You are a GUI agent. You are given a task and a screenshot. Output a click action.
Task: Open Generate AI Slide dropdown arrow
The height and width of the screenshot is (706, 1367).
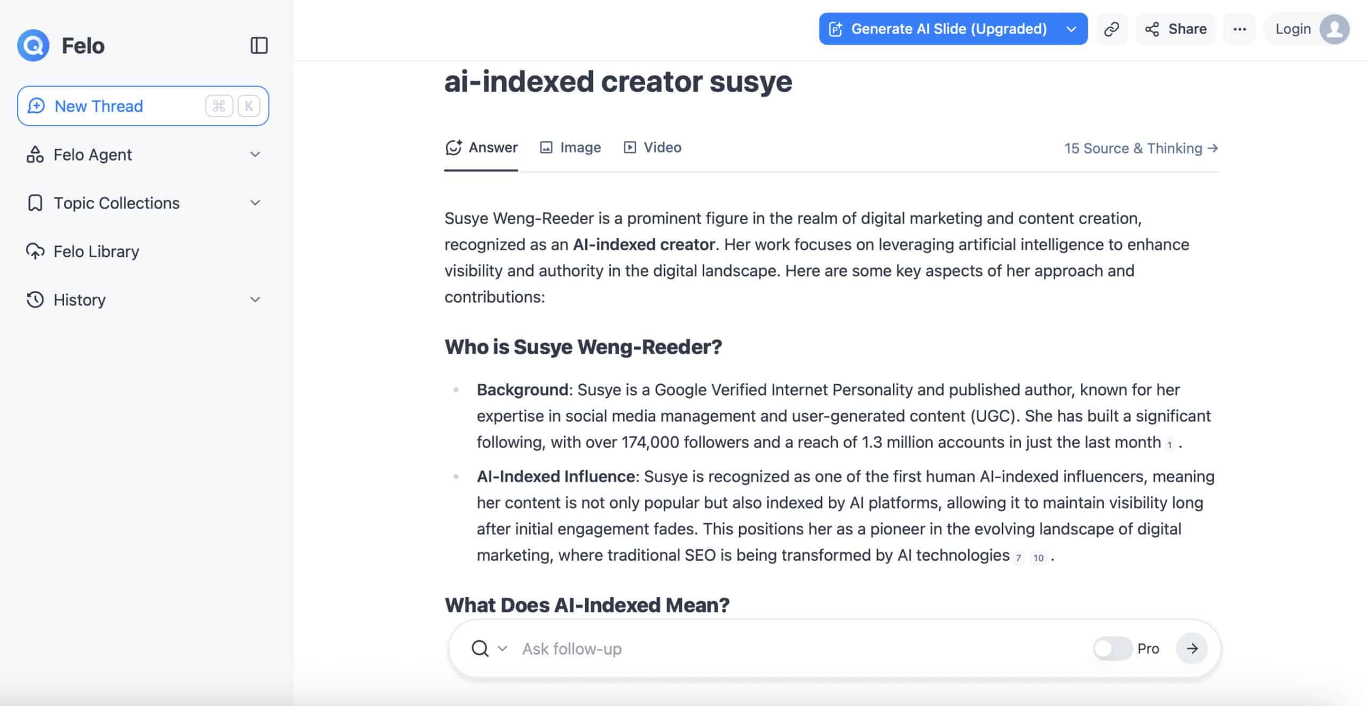1071,29
